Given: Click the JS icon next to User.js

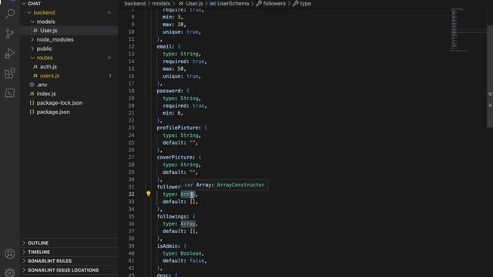Looking at the screenshot, I should [x=35, y=31].
